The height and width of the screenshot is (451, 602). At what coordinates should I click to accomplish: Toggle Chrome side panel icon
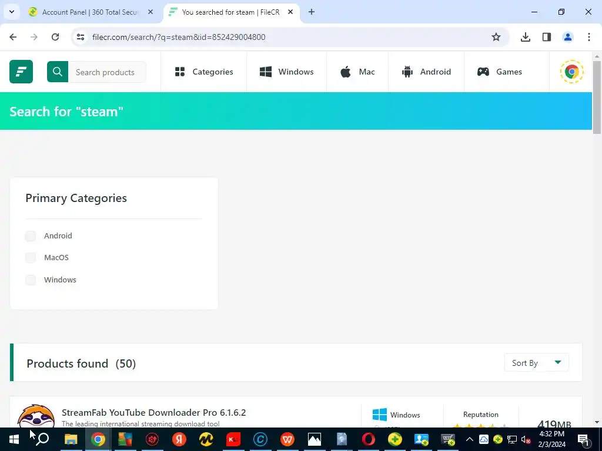[547, 37]
